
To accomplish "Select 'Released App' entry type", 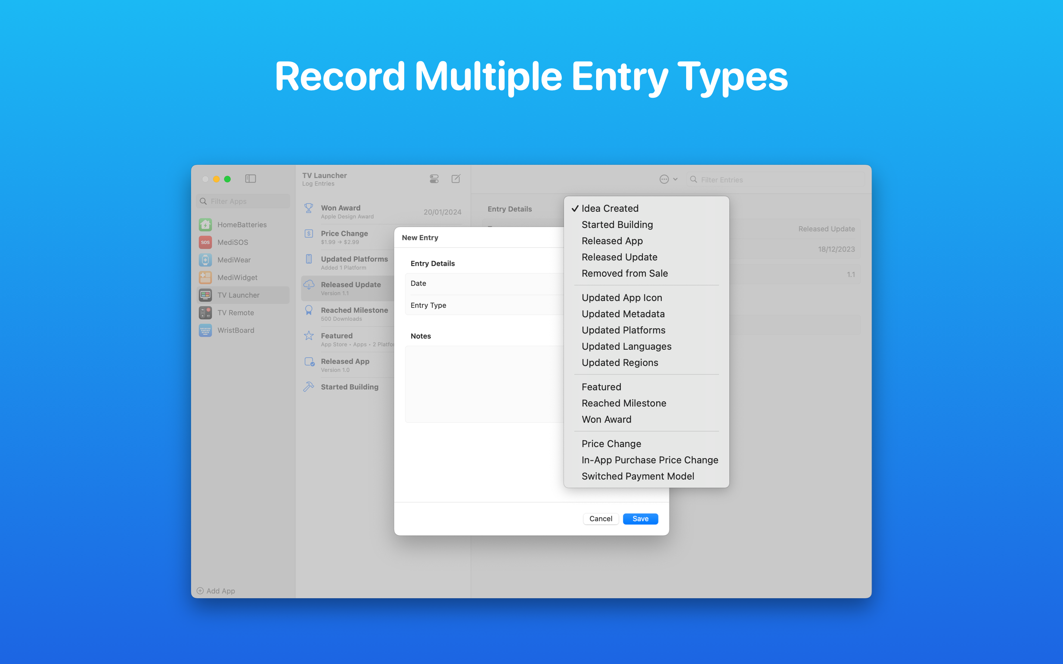I will coord(612,241).
